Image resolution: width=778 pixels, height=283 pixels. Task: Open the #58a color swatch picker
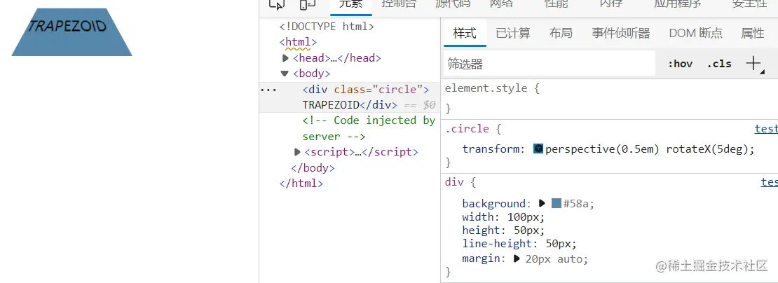(557, 203)
